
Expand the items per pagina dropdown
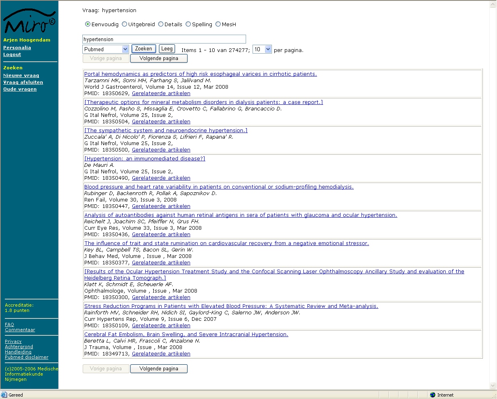(x=268, y=49)
